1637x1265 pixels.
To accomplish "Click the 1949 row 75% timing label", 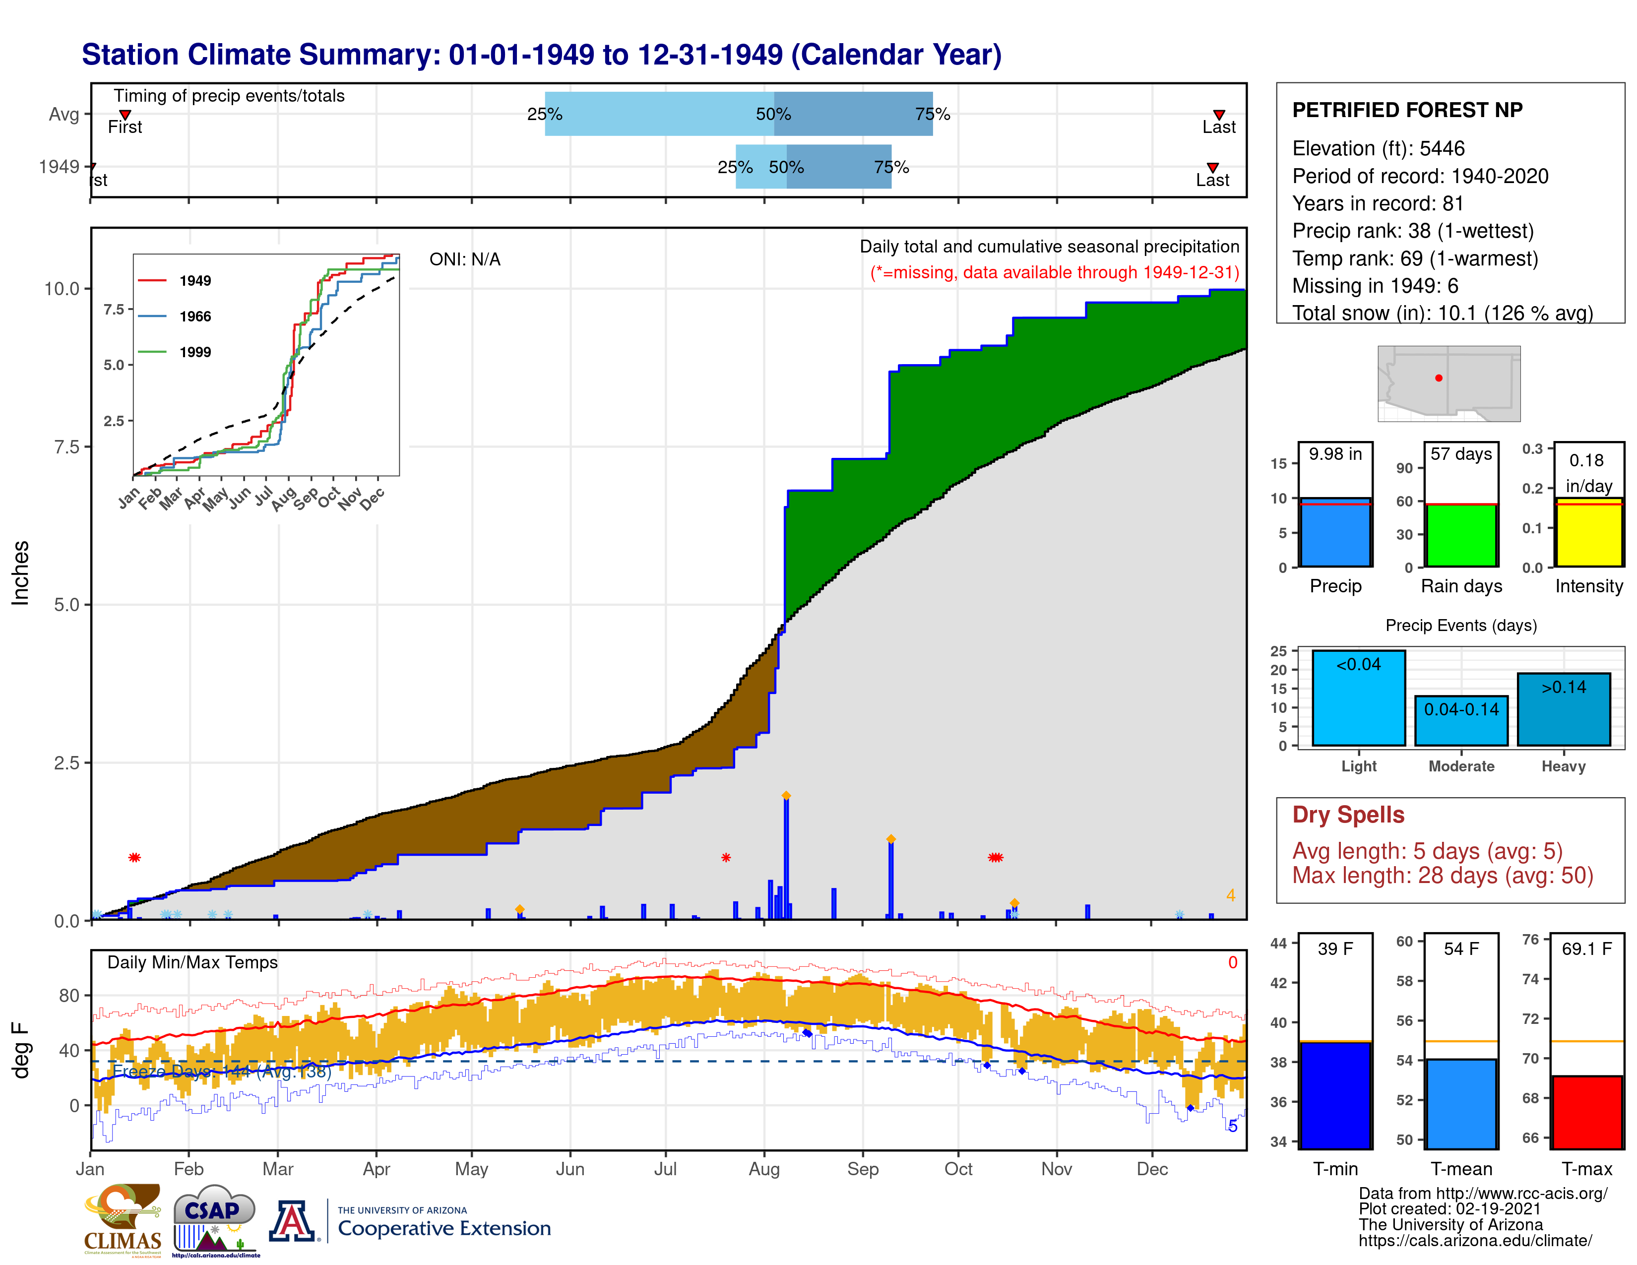I will 891,167.
